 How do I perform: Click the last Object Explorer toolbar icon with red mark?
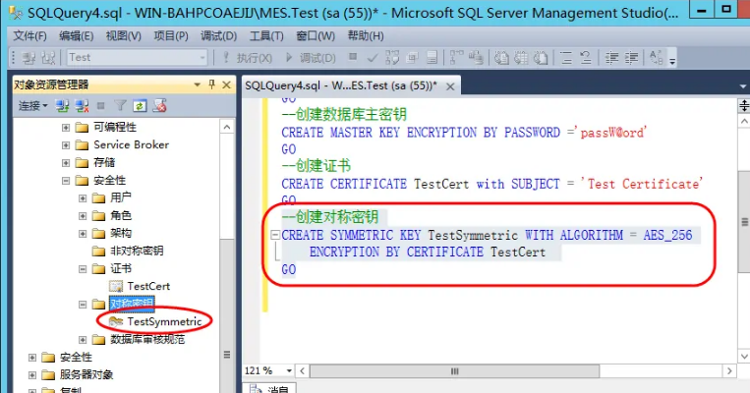pos(159,106)
